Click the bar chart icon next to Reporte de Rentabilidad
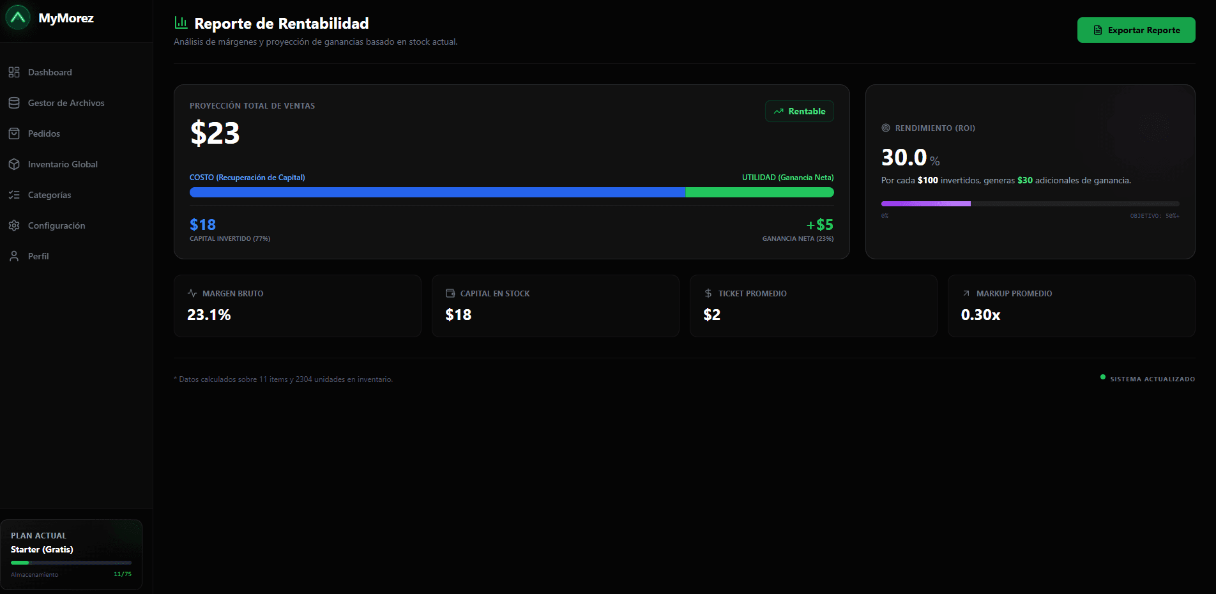Image resolution: width=1216 pixels, height=594 pixels. tap(179, 22)
